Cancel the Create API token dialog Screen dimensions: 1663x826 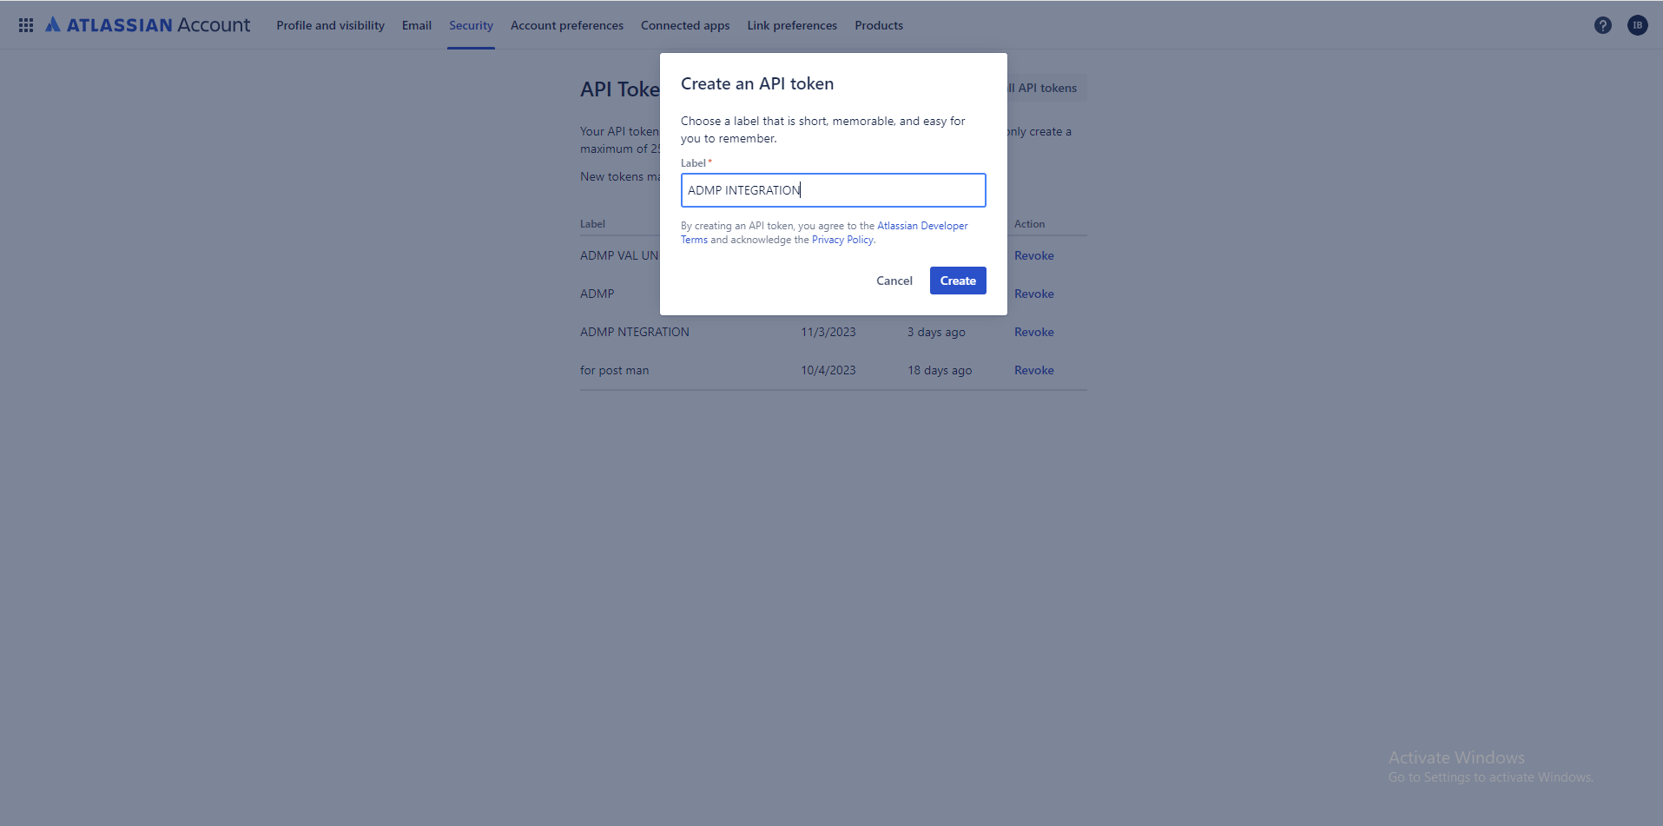click(894, 281)
